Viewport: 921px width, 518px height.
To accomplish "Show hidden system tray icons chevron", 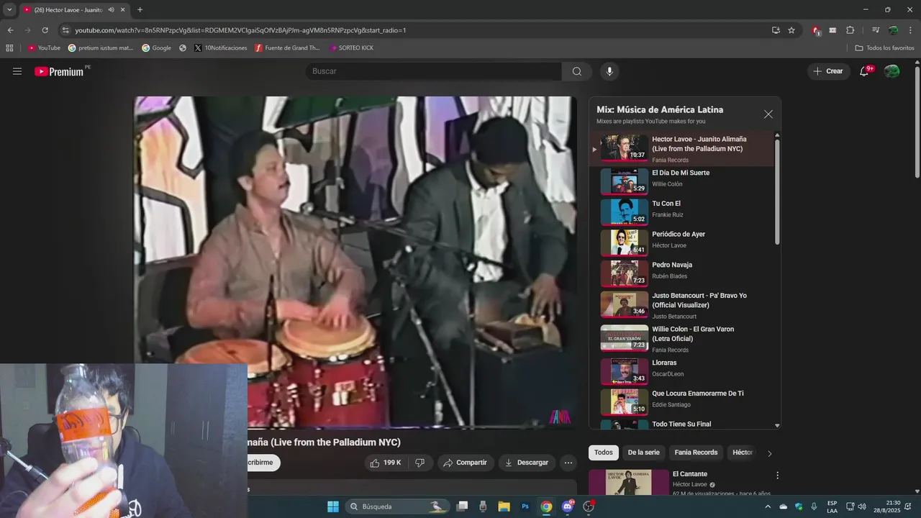I will click(x=767, y=506).
